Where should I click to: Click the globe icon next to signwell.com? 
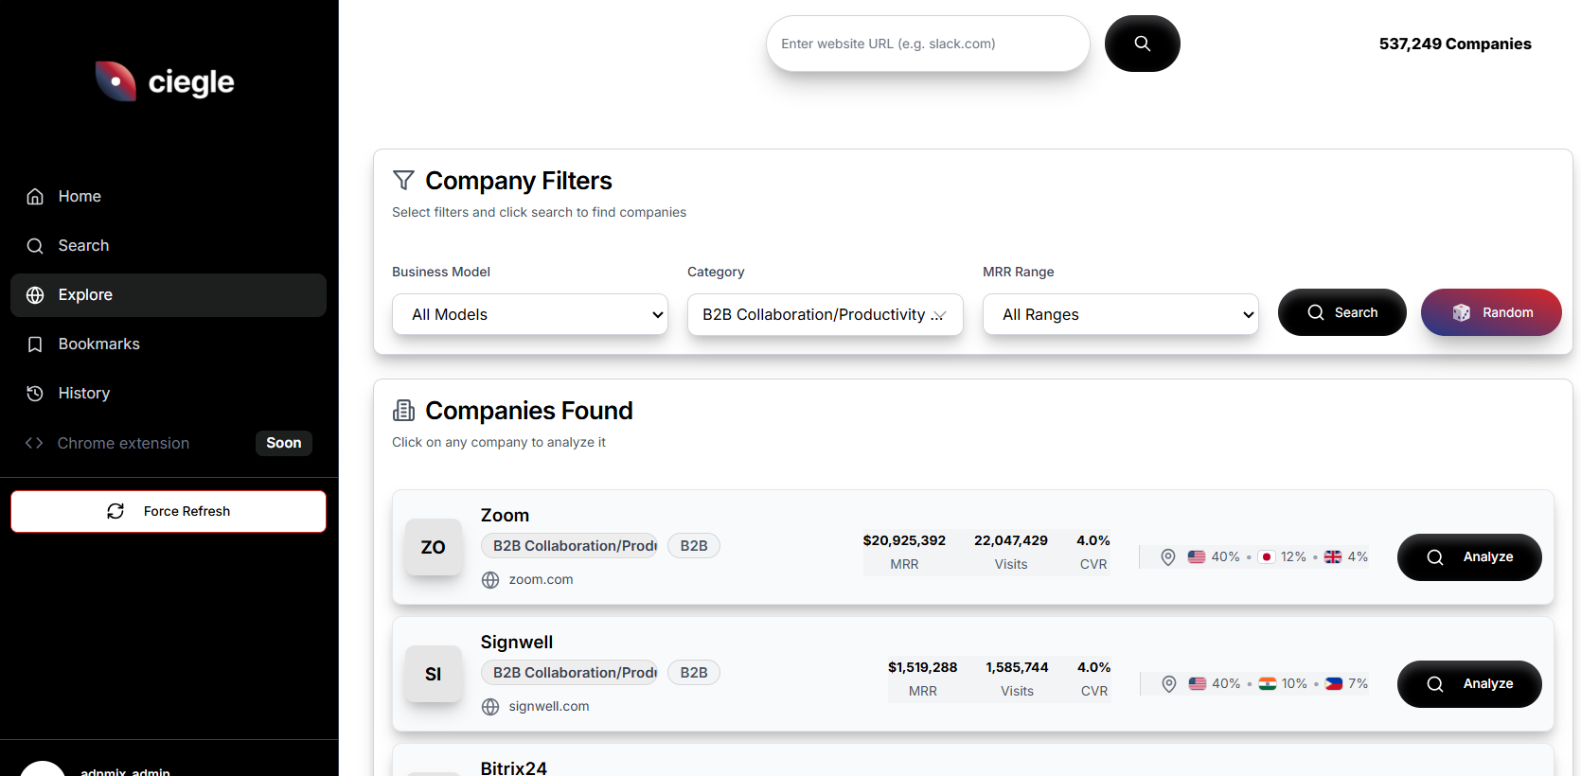point(490,707)
